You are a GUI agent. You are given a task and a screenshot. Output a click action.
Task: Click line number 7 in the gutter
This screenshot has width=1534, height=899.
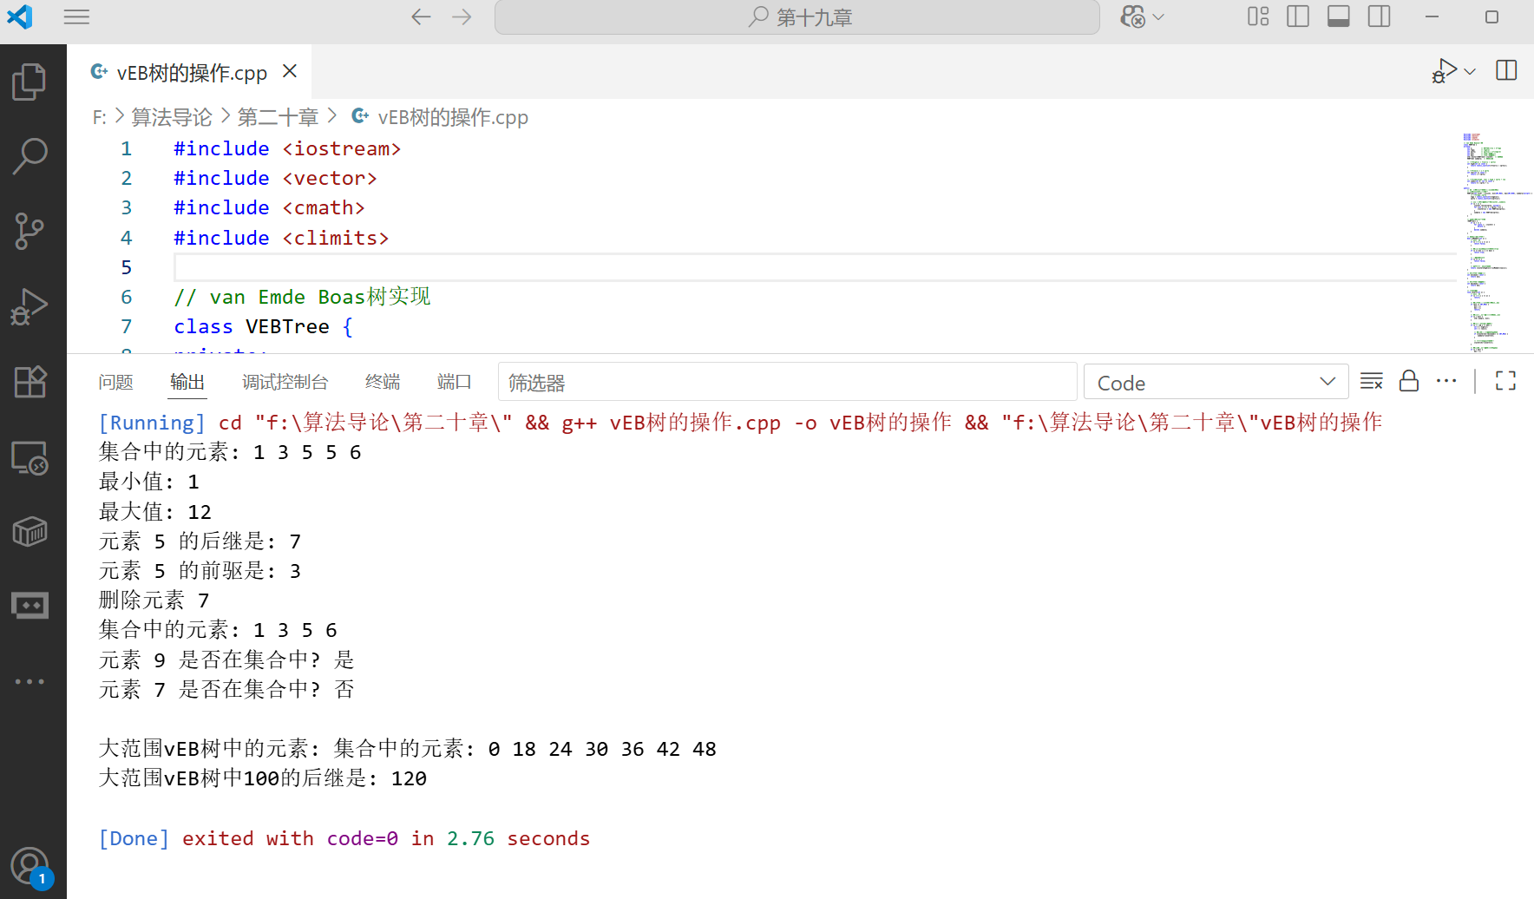pos(127,327)
